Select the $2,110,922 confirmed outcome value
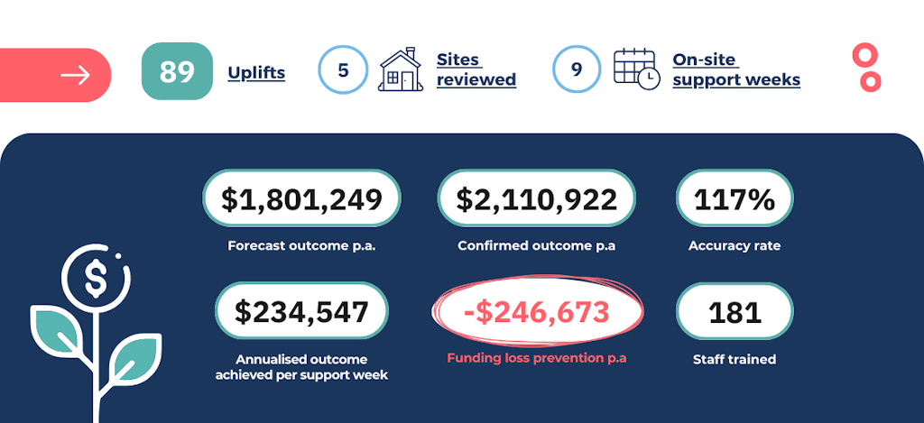Screen dimensions: 924x423 pyautogui.click(x=536, y=200)
